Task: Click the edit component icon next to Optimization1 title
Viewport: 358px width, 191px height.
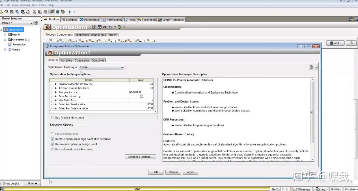Action: [94, 27]
